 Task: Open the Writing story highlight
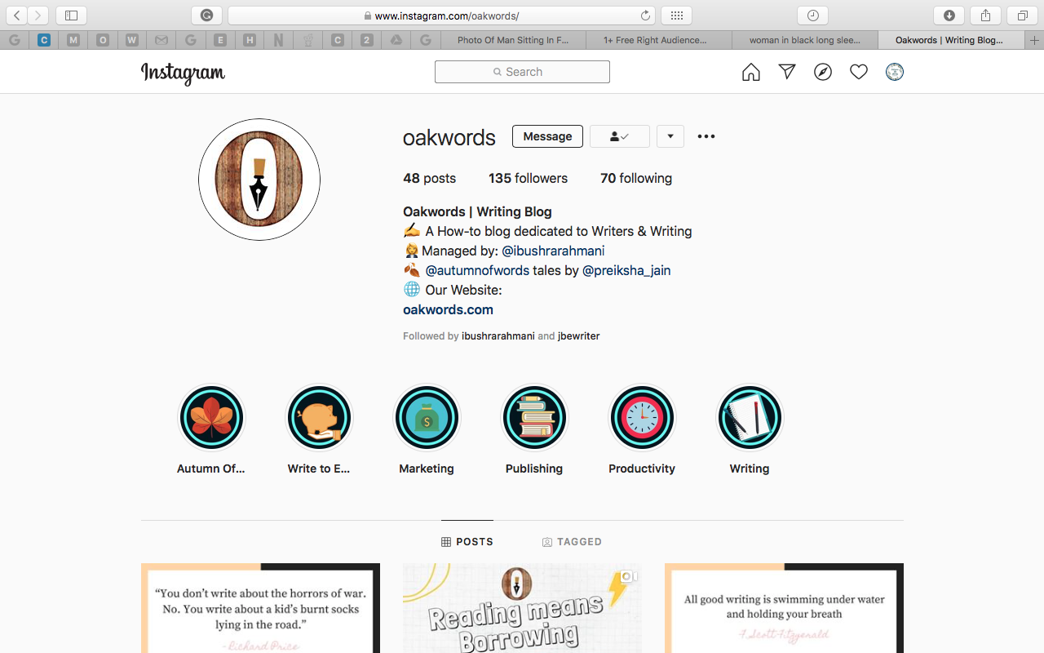coord(750,429)
